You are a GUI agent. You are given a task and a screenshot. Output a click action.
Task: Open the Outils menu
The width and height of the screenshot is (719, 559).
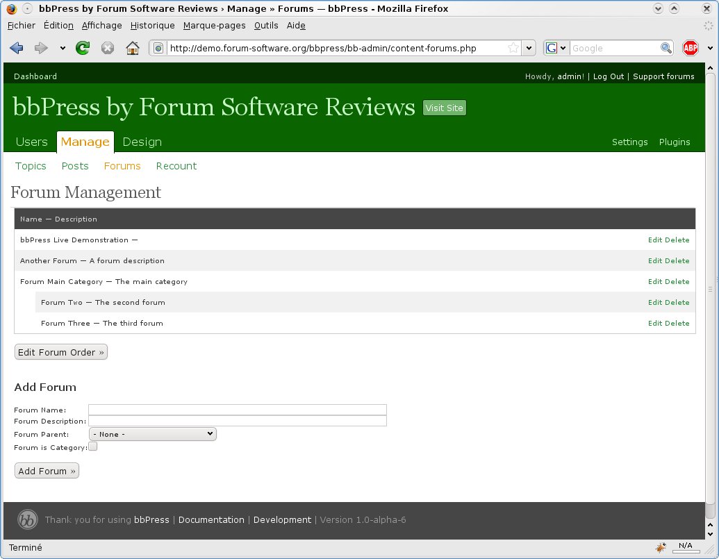266,26
